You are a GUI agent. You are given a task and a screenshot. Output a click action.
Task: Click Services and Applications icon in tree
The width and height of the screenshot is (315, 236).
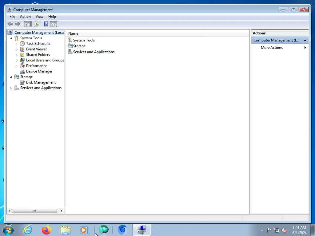click(x=16, y=88)
